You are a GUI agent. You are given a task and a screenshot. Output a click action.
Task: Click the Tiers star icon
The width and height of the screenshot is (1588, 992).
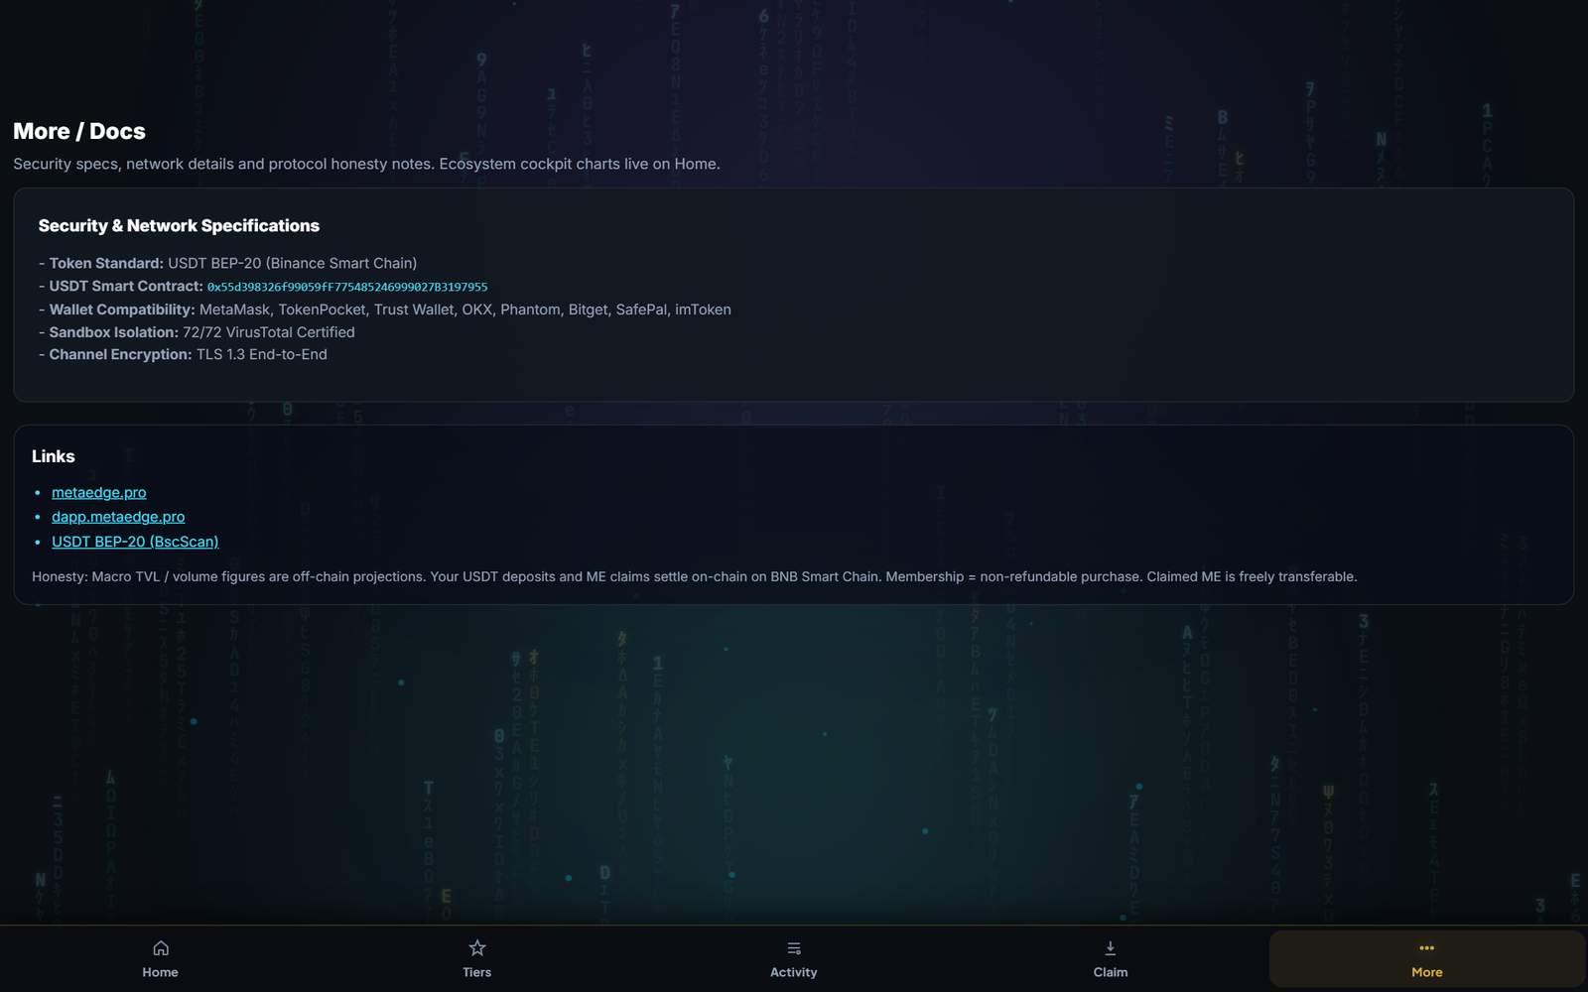476,948
